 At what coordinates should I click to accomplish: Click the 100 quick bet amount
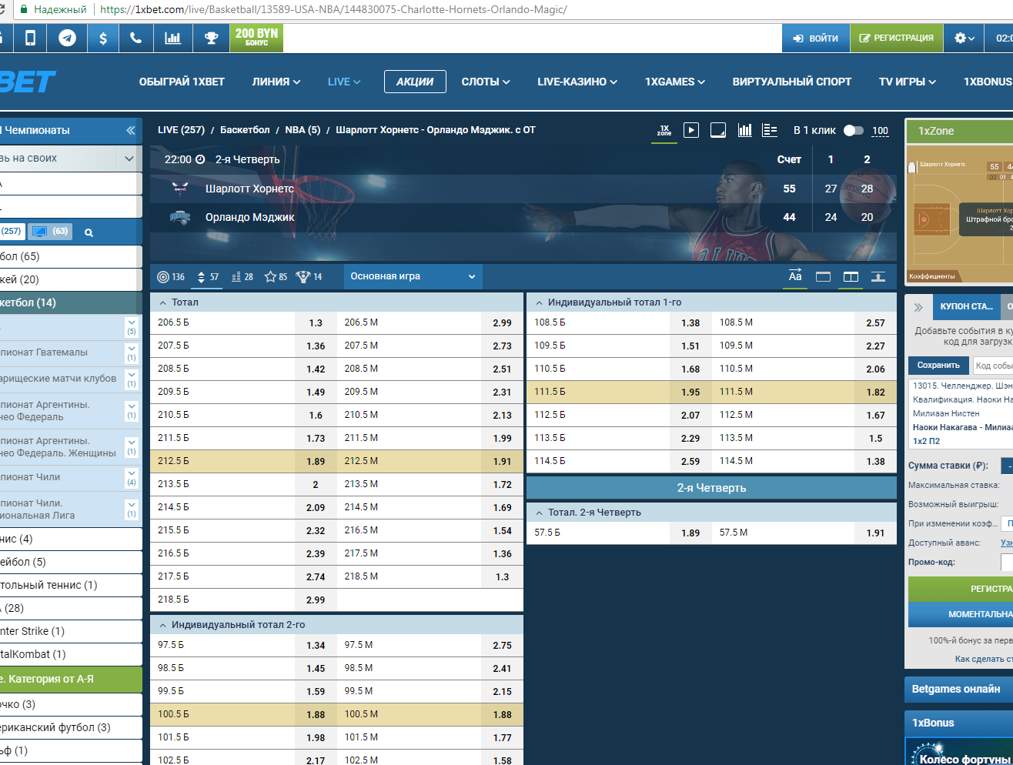click(880, 131)
